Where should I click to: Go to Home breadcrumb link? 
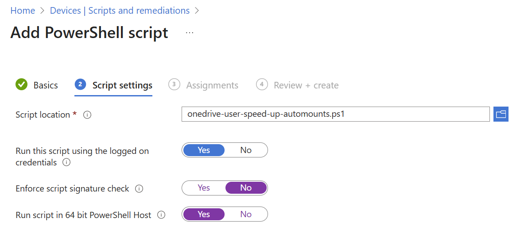pyautogui.click(x=23, y=11)
